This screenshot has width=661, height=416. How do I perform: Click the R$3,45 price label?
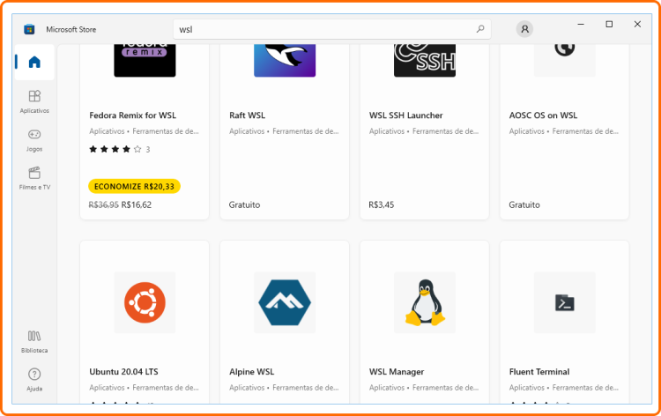coord(382,204)
